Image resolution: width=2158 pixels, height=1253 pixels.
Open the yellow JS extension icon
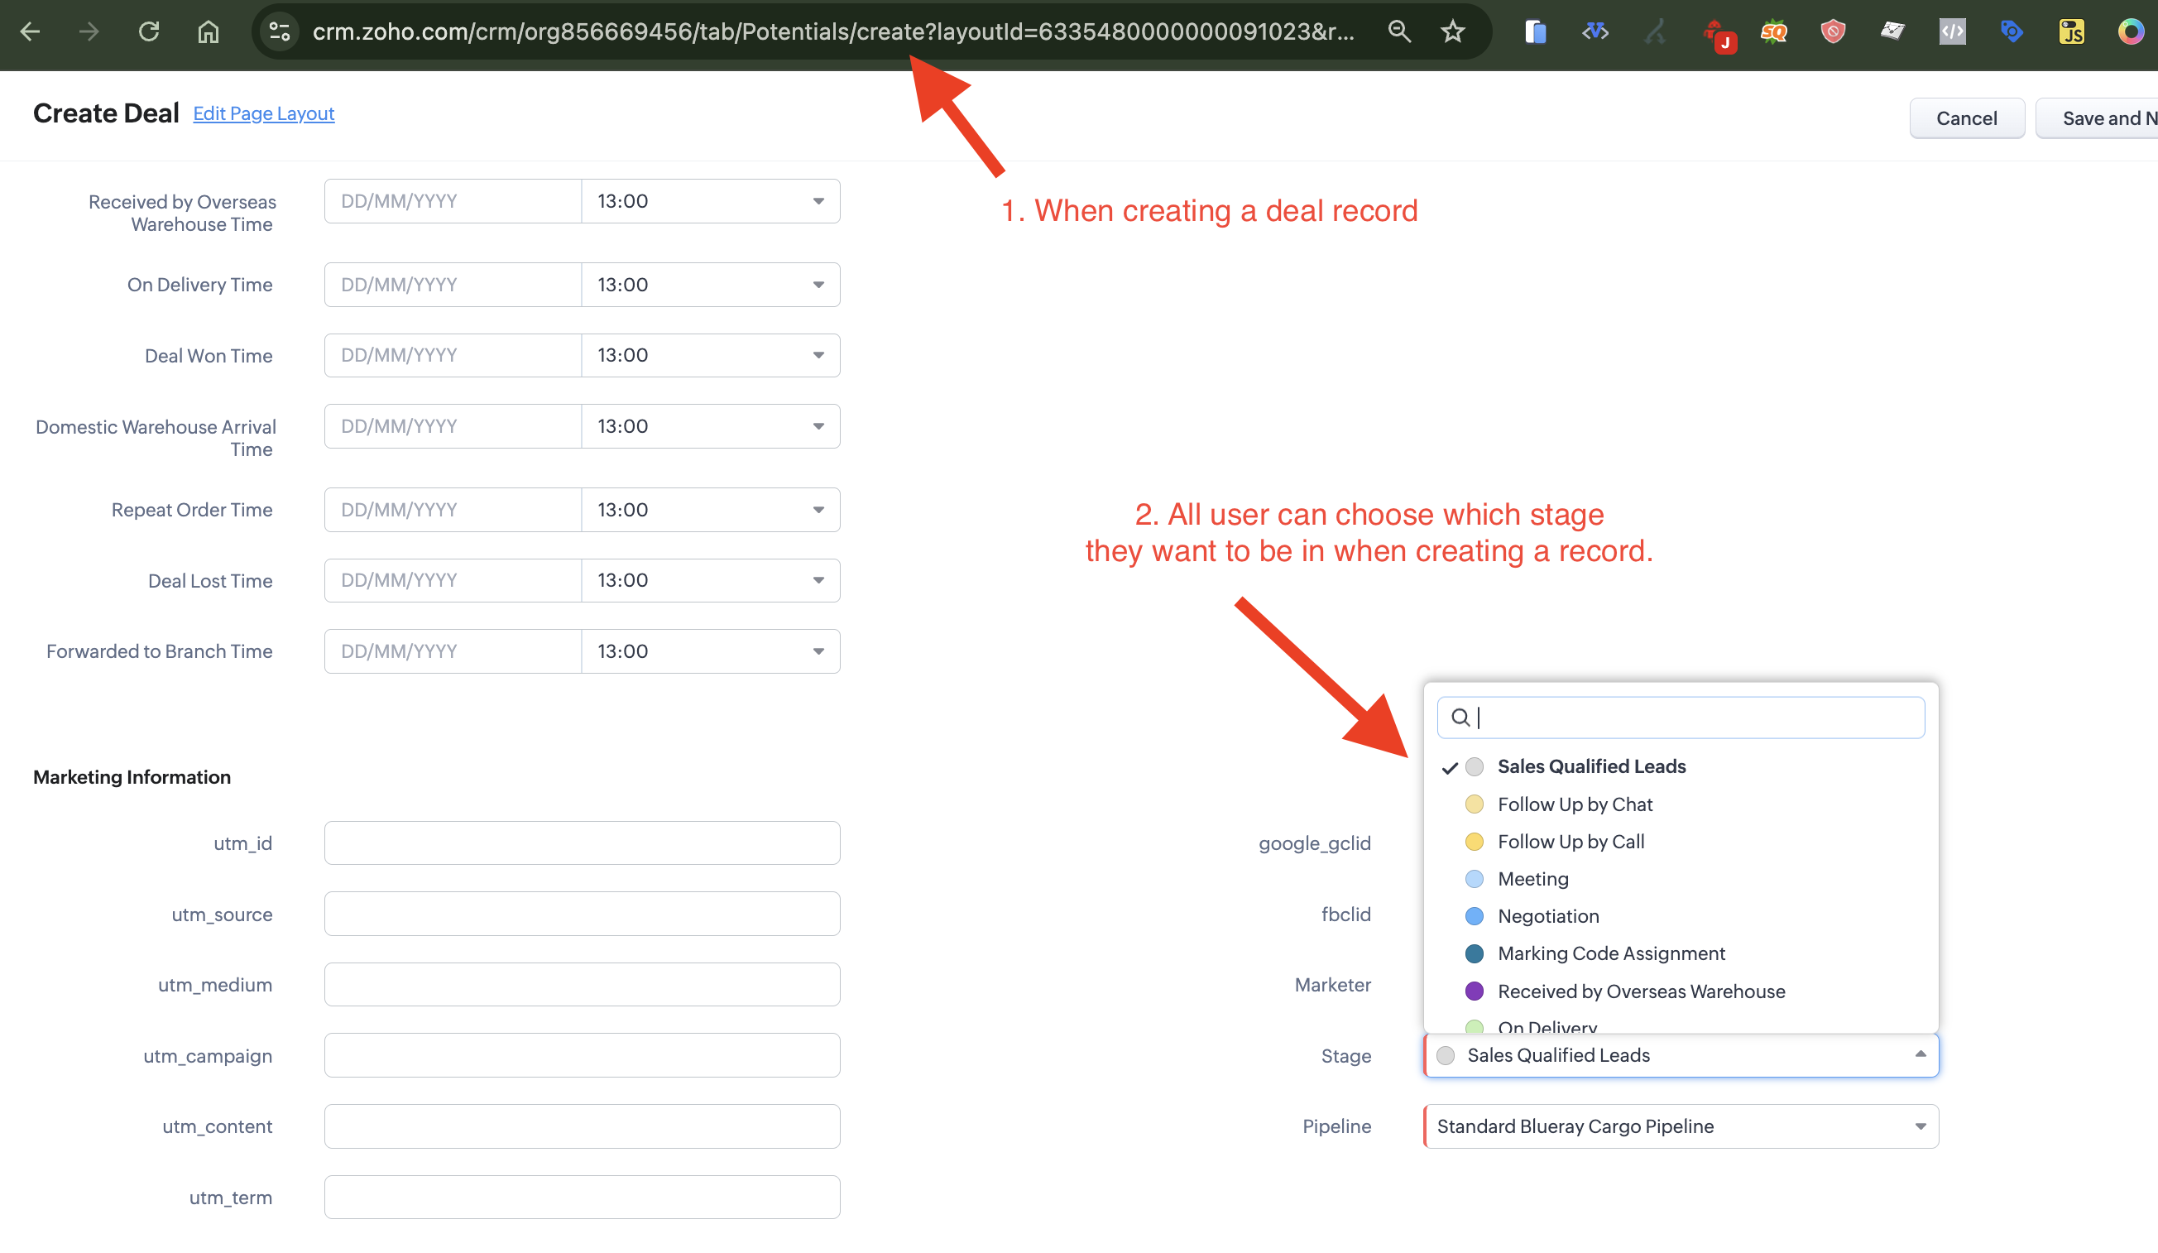click(2070, 31)
